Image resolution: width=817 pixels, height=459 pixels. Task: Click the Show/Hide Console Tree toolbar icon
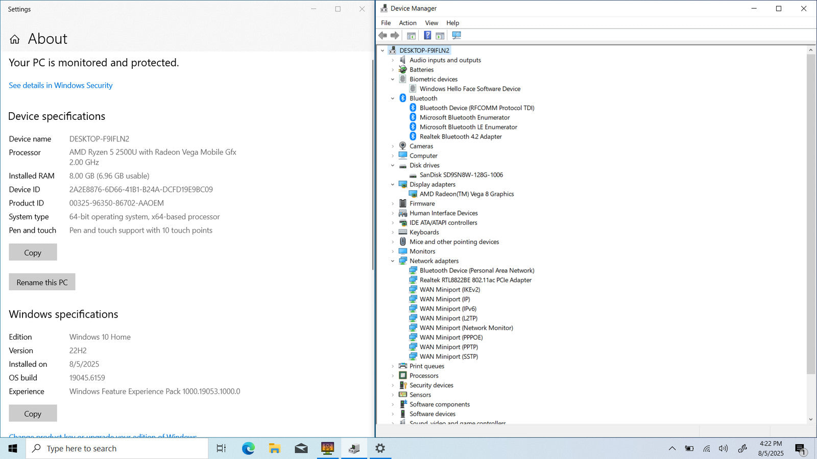pos(411,35)
